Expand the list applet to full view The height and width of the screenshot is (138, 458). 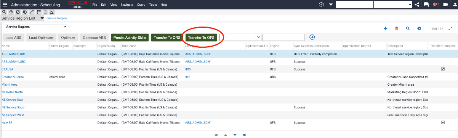click(x=450, y=28)
